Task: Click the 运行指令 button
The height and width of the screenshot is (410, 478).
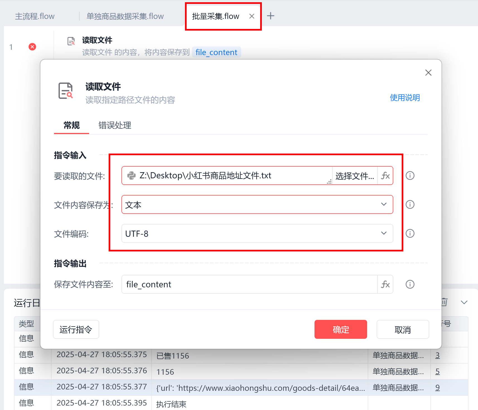Action: coord(76,329)
